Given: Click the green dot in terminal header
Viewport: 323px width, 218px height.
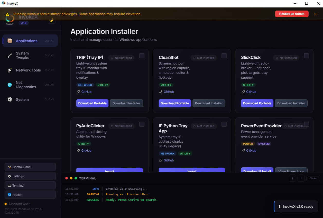Looking at the screenshot, I should click(76, 178).
